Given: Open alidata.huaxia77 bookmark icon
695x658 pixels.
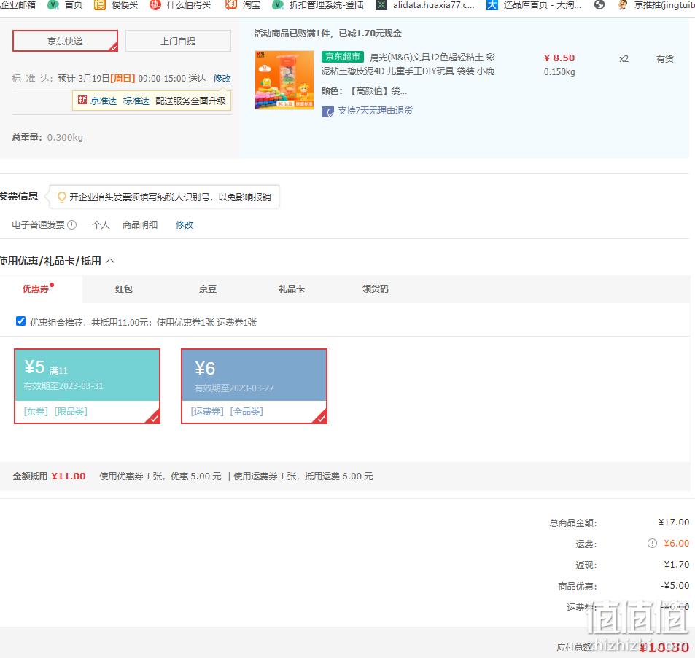Looking at the screenshot, I should (x=381, y=5).
